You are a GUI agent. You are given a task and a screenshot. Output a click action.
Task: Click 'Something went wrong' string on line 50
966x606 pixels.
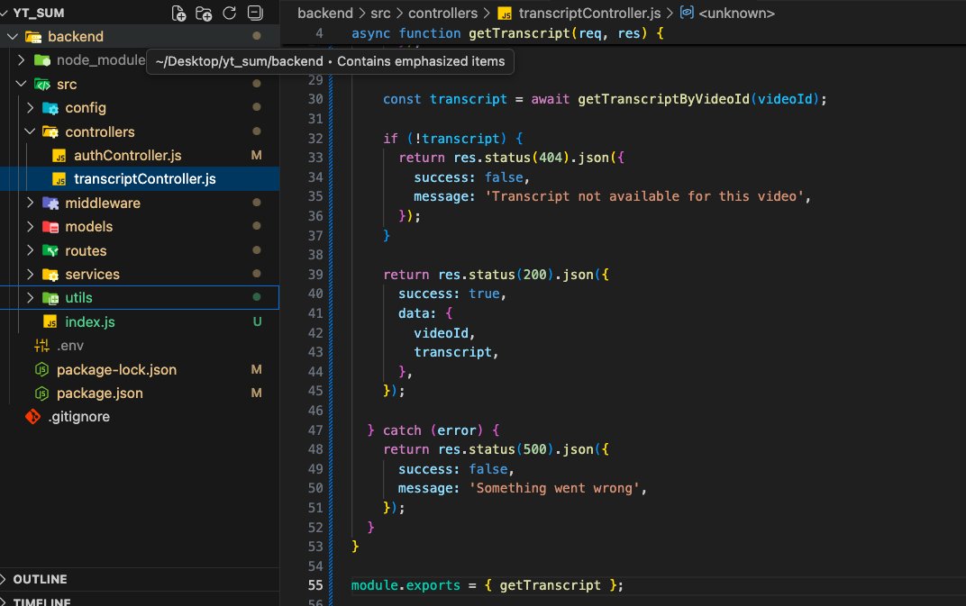554,488
